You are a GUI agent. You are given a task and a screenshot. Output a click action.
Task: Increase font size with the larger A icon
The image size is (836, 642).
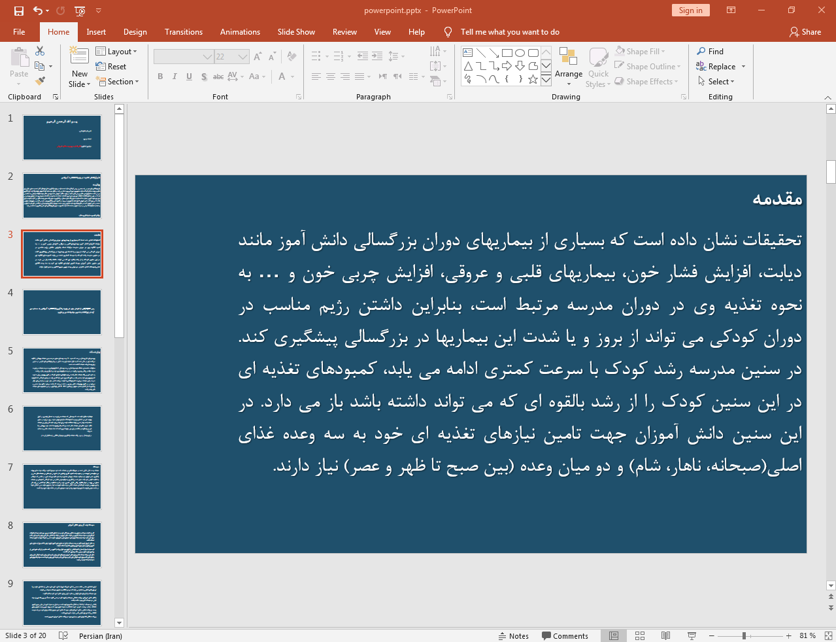tap(258, 57)
